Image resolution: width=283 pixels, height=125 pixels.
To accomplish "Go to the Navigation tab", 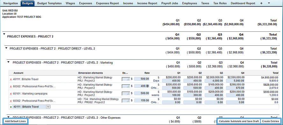I will [11, 3].
